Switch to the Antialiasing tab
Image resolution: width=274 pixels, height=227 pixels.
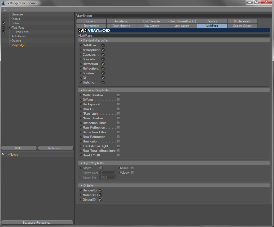(x=121, y=21)
